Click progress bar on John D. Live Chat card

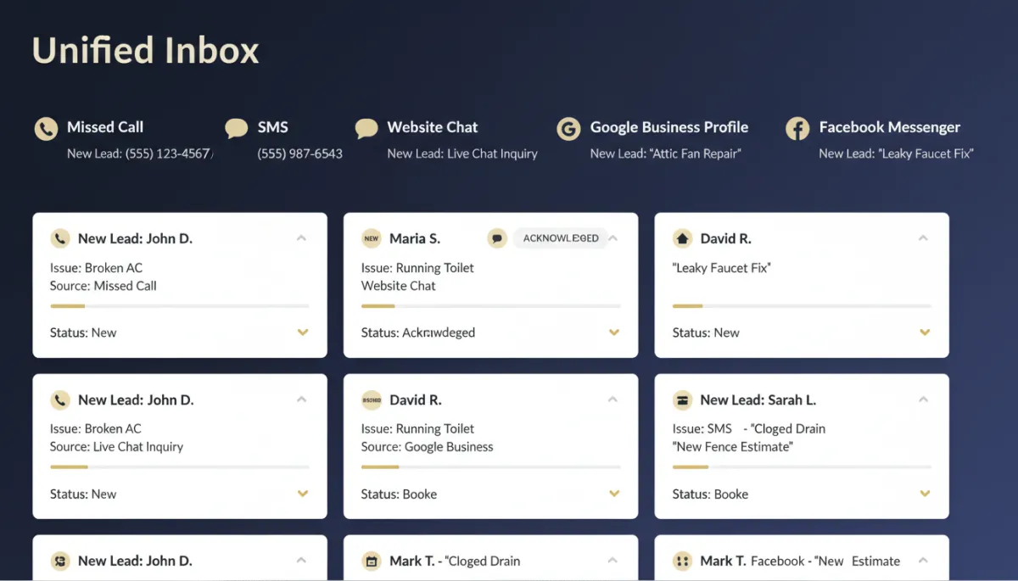pyautogui.click(x=180, y=466)
